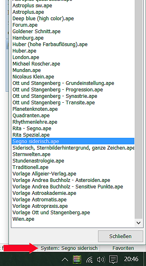Select Siderisch, Sternbilderhintergrund, ganze Zeichen.ape
Screen dimensions: 146x266
click(73, 148)
